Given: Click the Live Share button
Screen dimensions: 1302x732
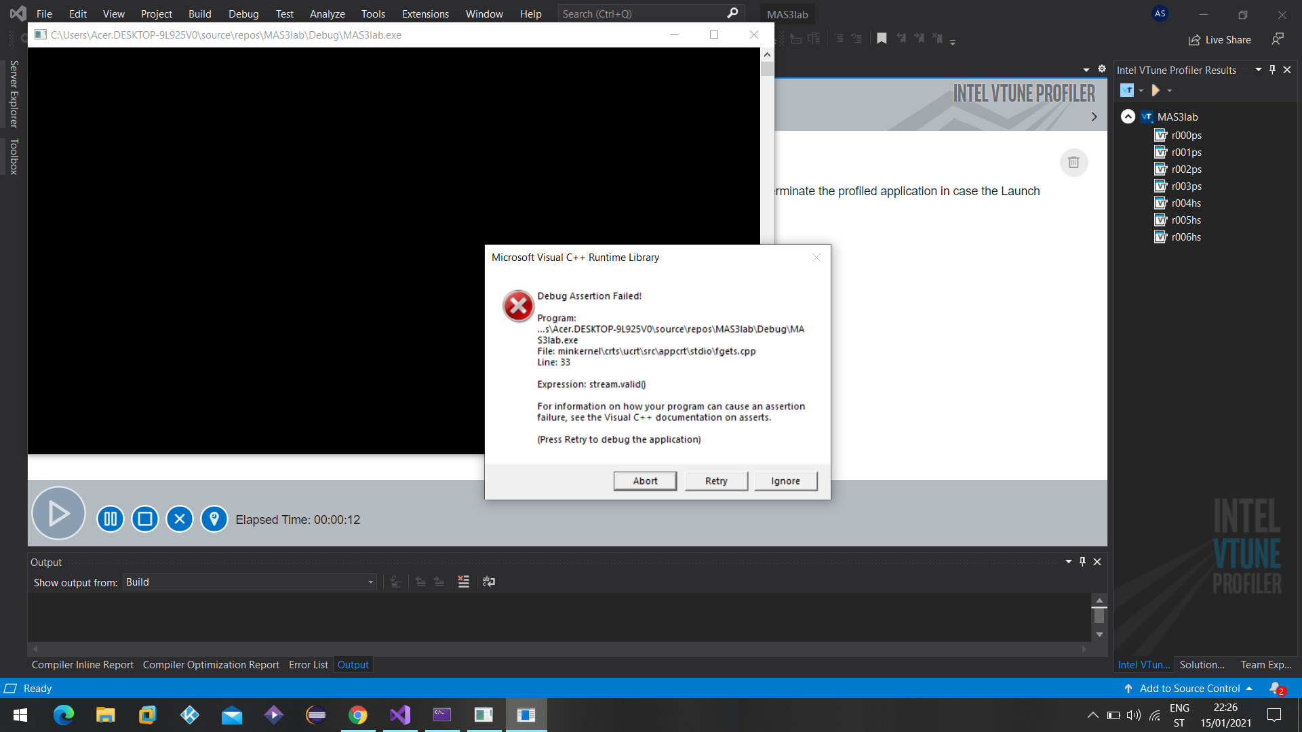Looking at the screenshot, I should click(1220, 40).
